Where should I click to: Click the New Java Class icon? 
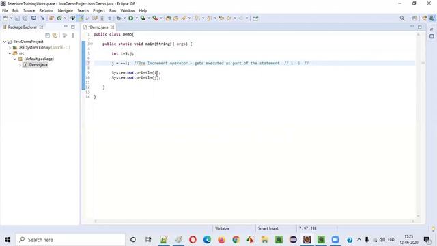[59, 18]
